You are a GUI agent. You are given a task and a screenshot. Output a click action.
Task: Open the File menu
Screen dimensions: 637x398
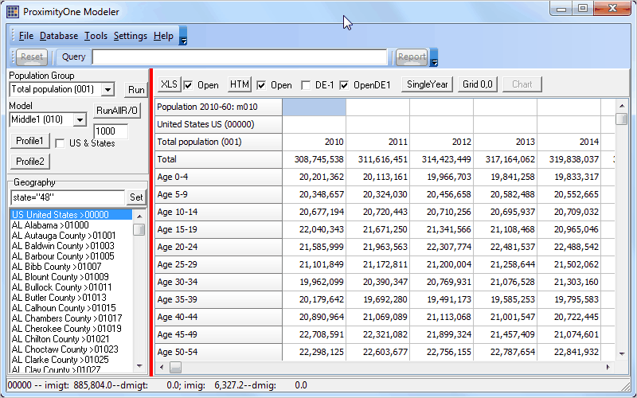(x=26, y=36)
